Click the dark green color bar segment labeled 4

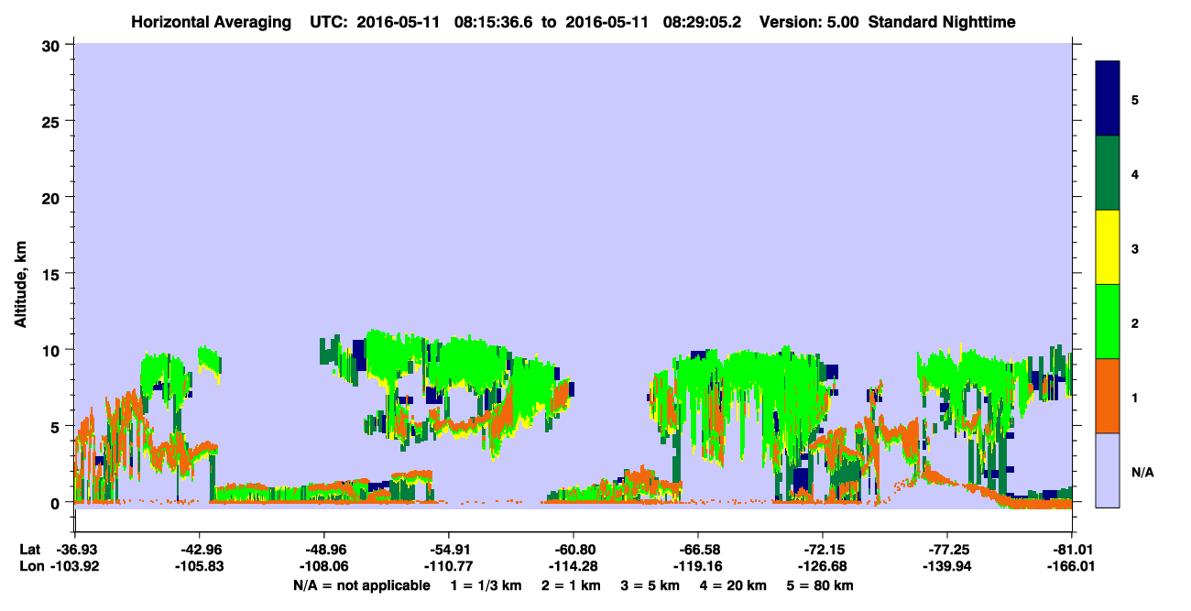point(1108,173)
